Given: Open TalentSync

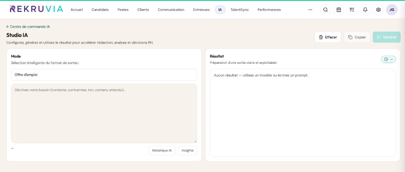Looking at the screenshot, I should coord(240,10).
